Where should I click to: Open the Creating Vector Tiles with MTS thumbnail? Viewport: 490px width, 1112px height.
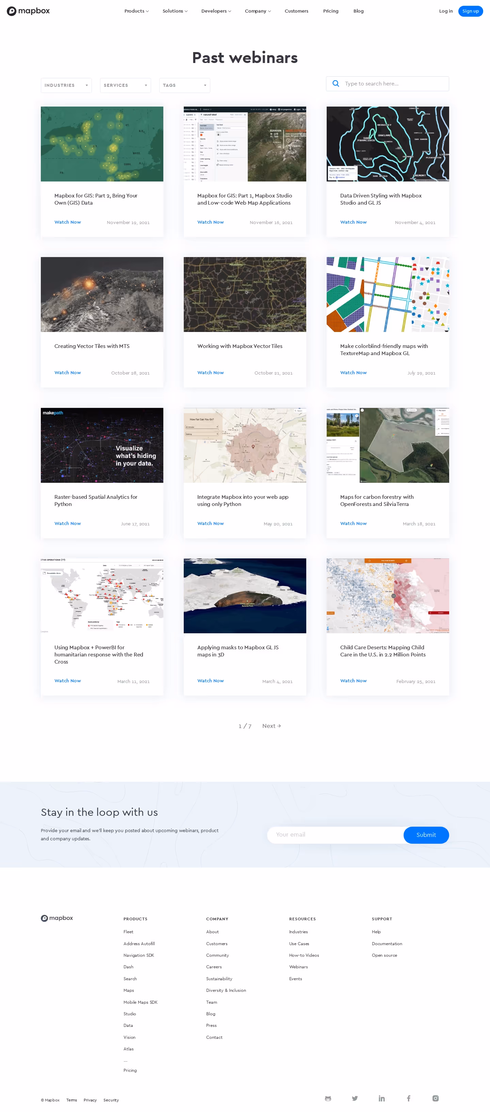102,295
